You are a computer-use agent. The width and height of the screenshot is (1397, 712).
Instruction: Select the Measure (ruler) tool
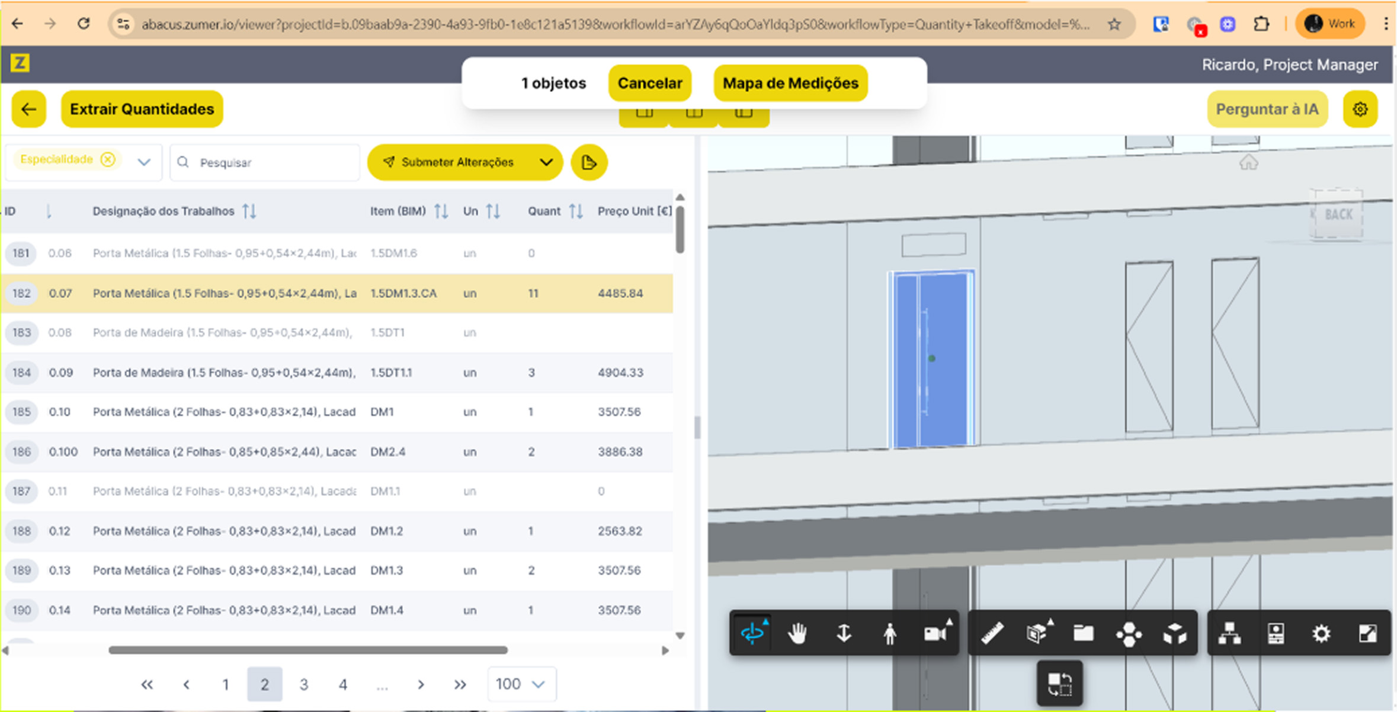click(x=992, y=633)
